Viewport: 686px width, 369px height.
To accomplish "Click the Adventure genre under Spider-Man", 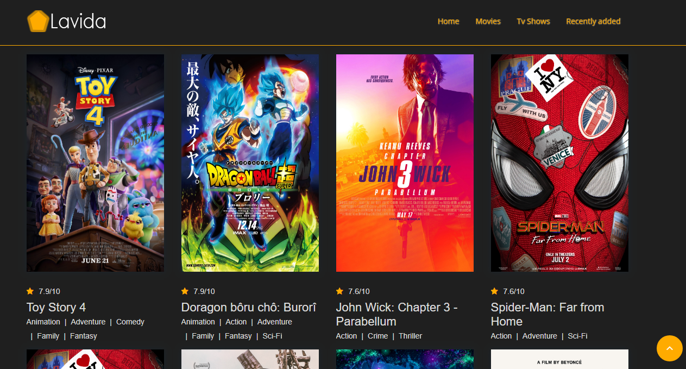I will click(540, 336).
